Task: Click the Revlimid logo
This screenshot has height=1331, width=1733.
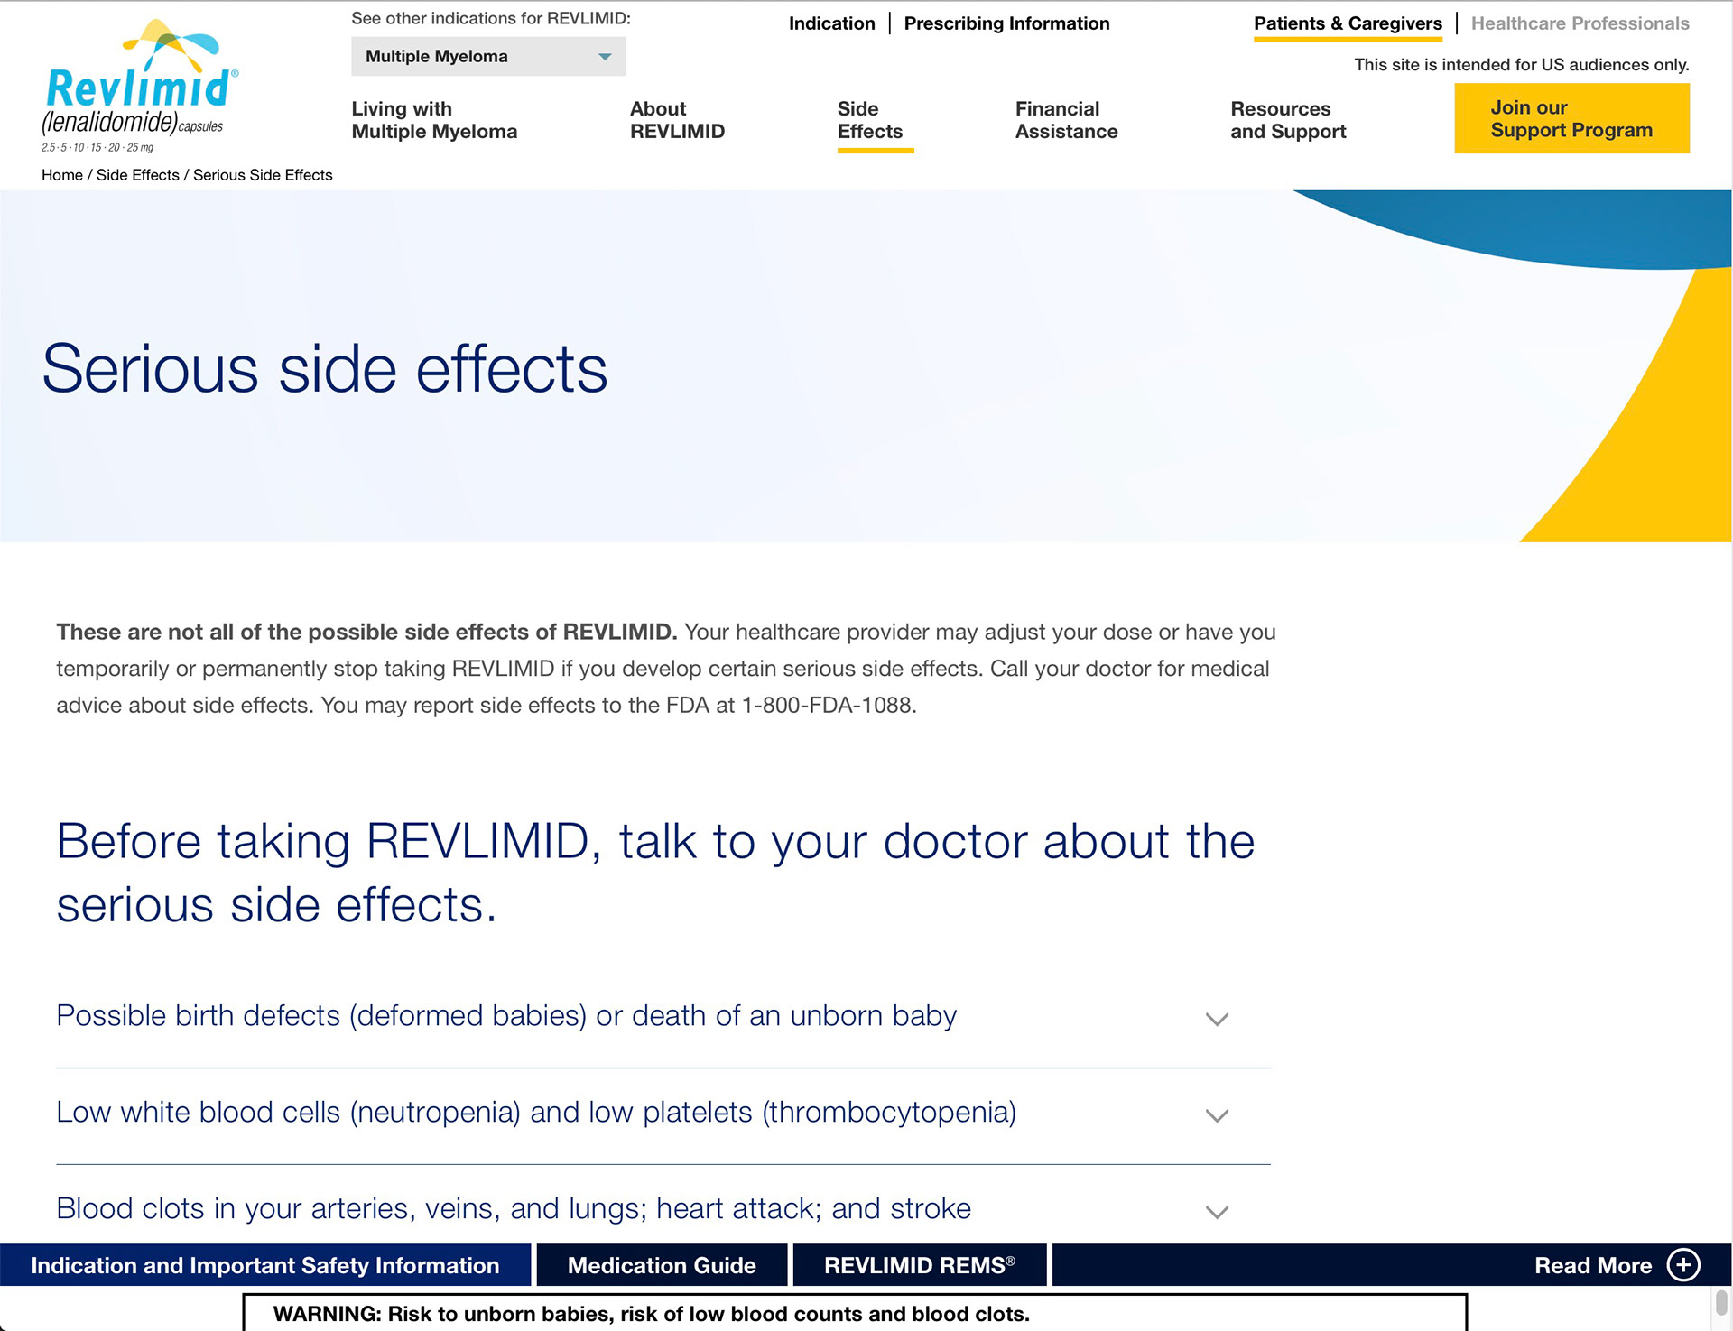Action: [140, 87]
